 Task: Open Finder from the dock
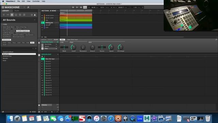[10, 119]
